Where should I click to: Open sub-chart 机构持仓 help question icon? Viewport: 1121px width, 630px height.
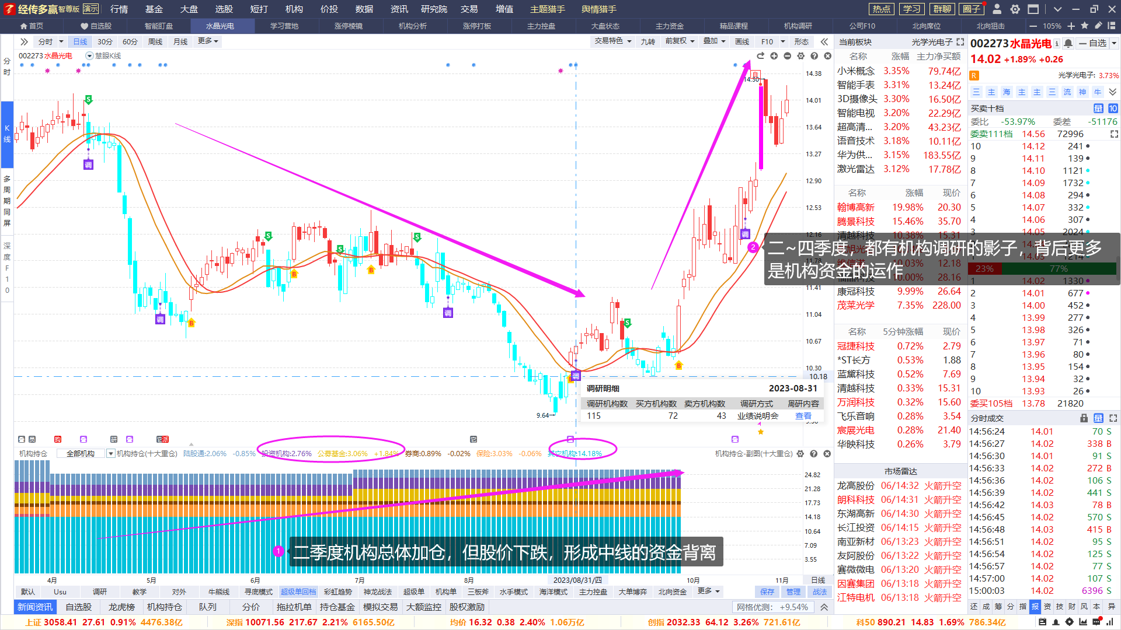[x=814, y=453]
